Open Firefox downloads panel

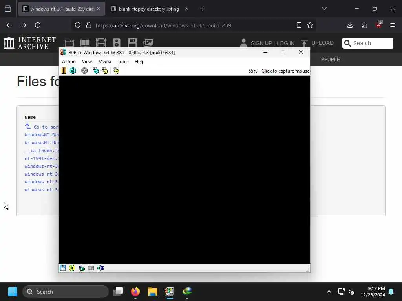click(x=350, y=25)
